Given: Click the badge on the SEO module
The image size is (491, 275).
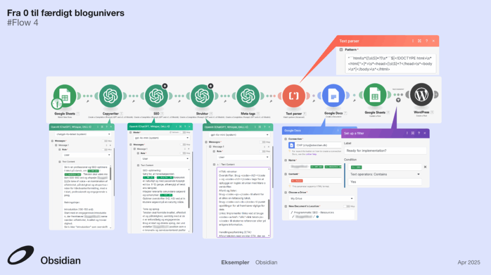Looking at the screenshot, I should 165,86.
